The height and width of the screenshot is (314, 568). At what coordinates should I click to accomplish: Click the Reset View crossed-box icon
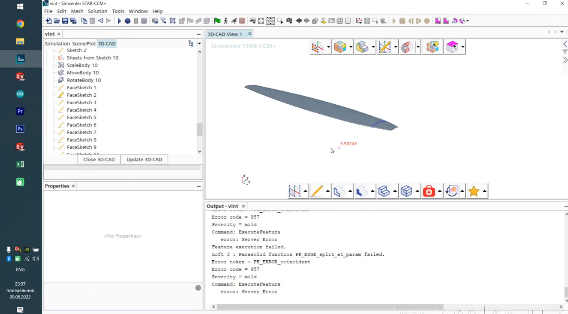270,21
